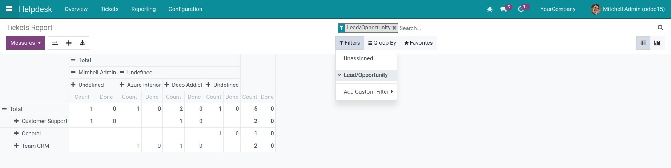Open the apps grid home menu

click(x=9, y=9)
